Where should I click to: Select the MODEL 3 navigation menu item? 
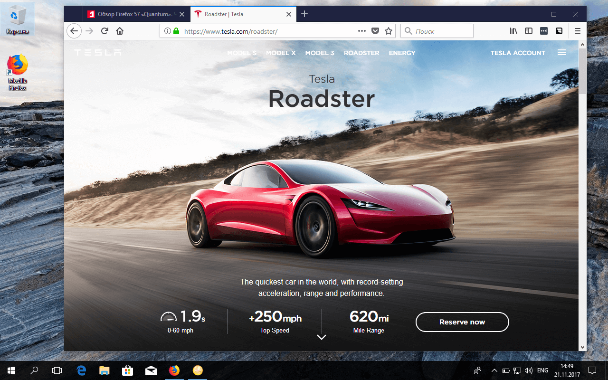click(320, 53)
